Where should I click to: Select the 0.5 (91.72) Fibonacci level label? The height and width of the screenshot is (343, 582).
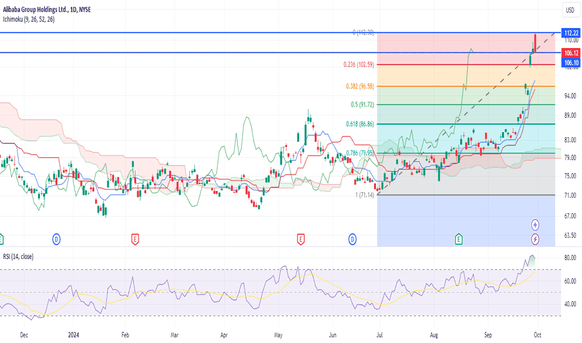(x=363, y=104)
